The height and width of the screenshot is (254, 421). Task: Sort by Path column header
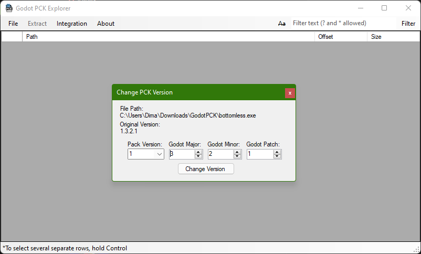click(x=169, y=37)
